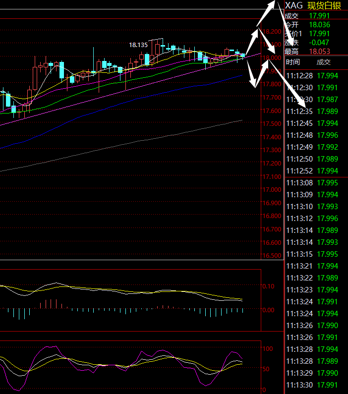Viewport: 348px width, 394px height.
Task: Click the 11:13:21 trade time
Action: (299, 266)
